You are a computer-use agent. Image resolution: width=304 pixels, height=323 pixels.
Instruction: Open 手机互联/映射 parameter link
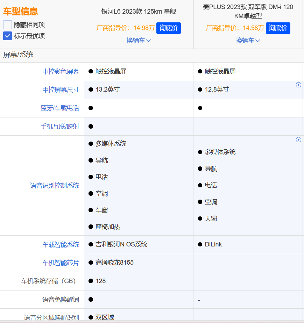[60, 126]
